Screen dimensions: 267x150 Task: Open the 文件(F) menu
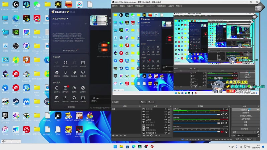tap(115, 6)
